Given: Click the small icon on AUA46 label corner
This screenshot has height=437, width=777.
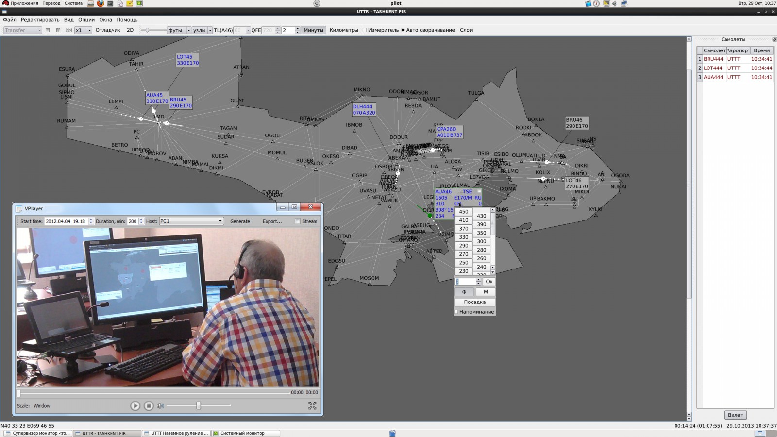Looking at the screenshot, I should [479, 191].
